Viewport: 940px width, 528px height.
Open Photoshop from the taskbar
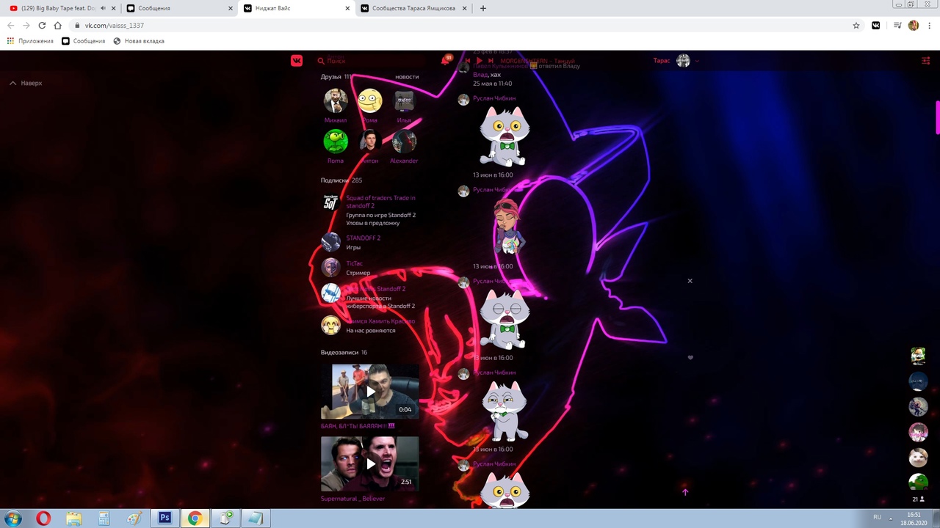[164, 518]
